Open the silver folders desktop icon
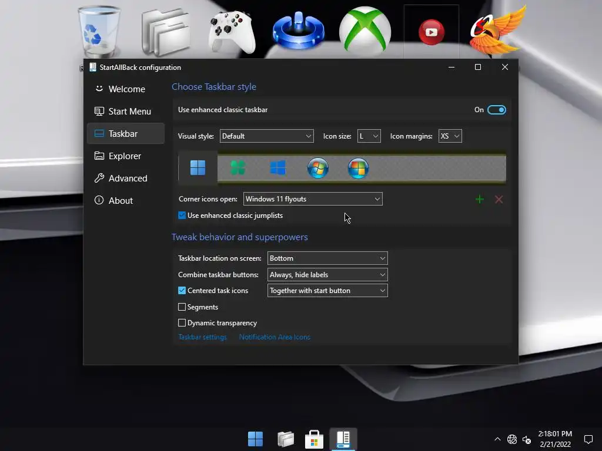Screen dimensions: 602x451 [165, 33]
